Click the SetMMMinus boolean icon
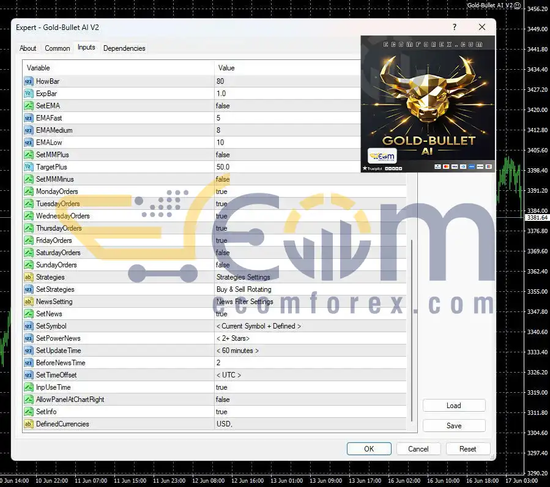The image size is (550, 487). point(28,179)
